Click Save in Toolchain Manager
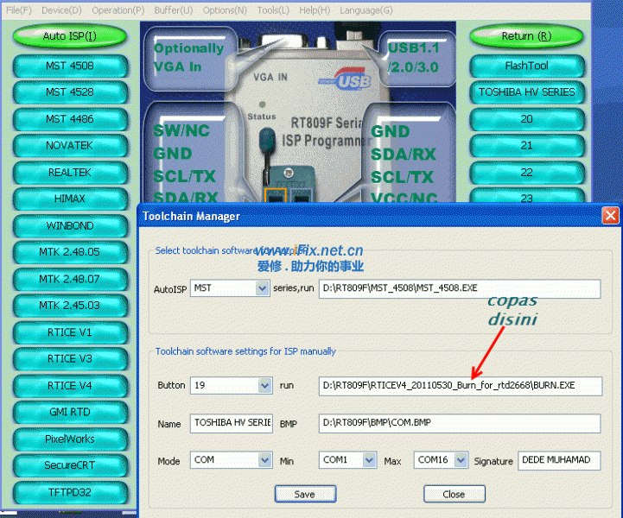The image size is (623, 518). tap(305, 495)
